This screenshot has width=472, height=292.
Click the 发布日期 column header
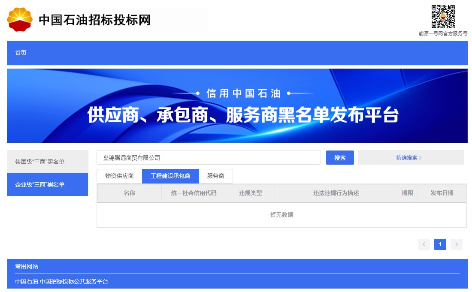click(x=442, y=193)
